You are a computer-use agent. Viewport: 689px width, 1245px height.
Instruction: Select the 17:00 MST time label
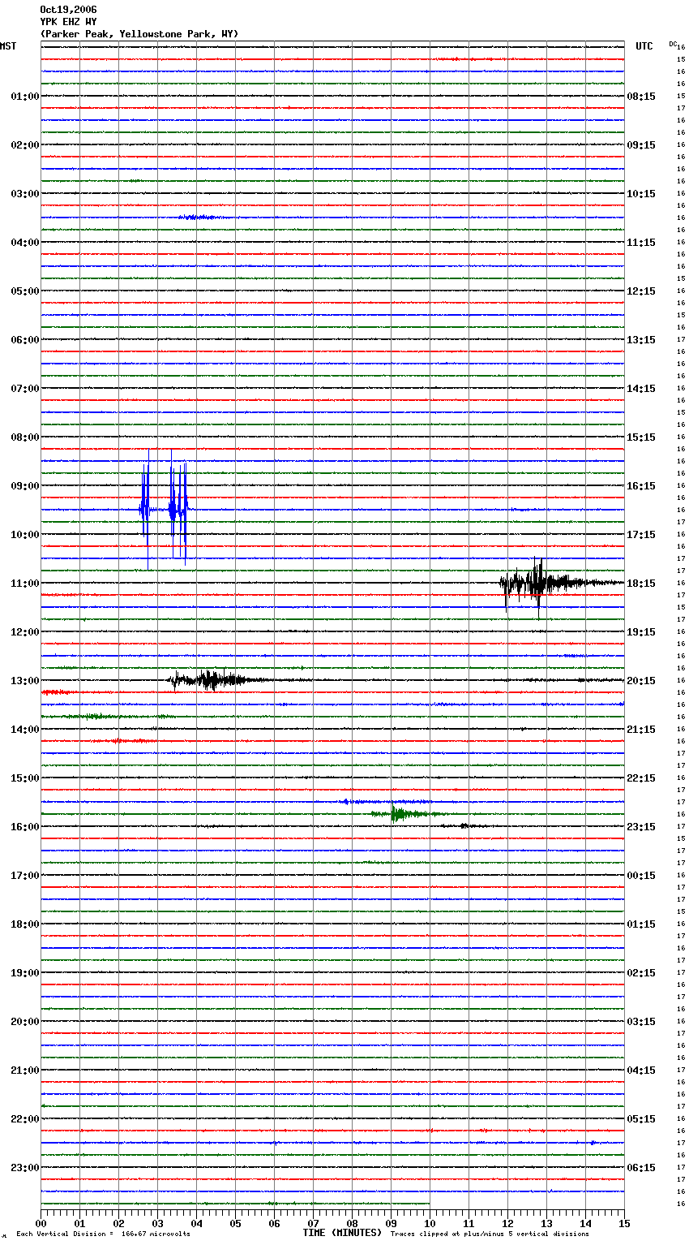(x=25, y=876)
